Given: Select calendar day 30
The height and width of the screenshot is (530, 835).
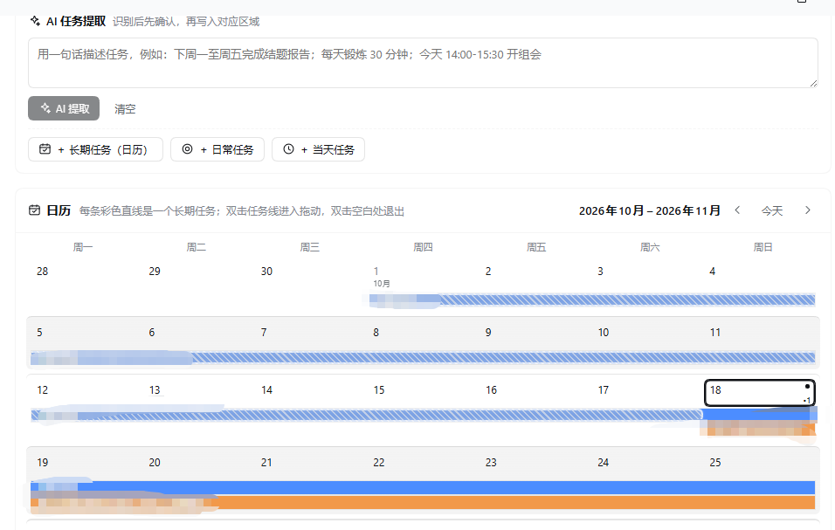Looking at the screenshot, I should pyautogui.click(x=266, y=272).
